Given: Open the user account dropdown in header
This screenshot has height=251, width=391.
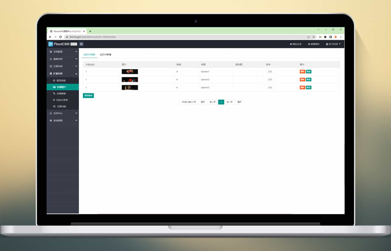Looking at the screenshot, I should point(333,44).
